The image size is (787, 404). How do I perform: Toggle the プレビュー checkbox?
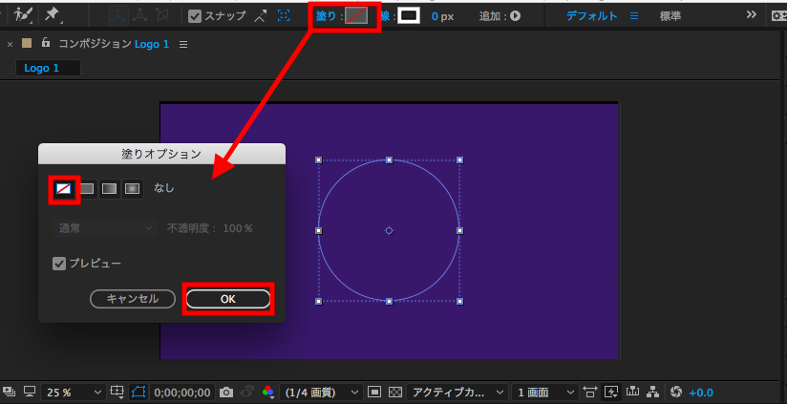click(x=59, y=264)
